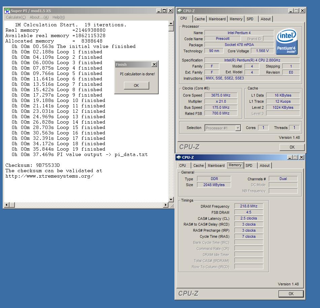
Task: Click the Super PI vertical scrollbar down arrow
Action: pyautogui.click(x=171, y=199)
